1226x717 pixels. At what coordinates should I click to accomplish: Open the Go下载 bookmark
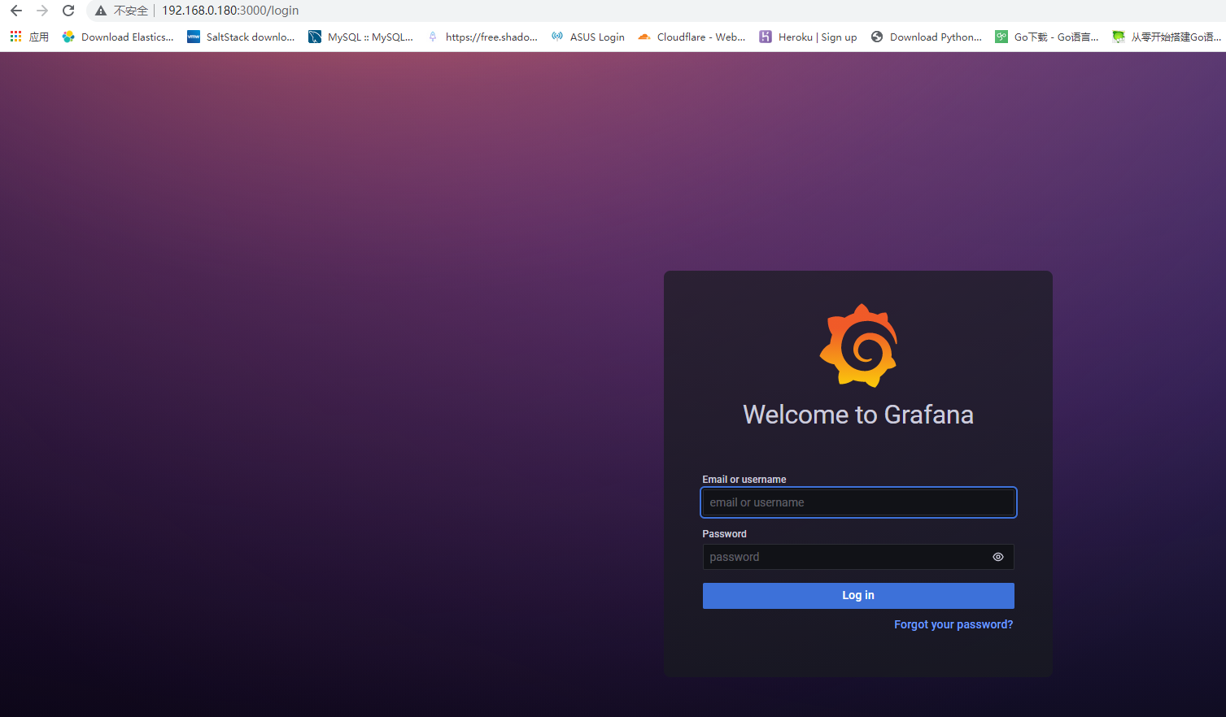click(x=1047, y=37)
